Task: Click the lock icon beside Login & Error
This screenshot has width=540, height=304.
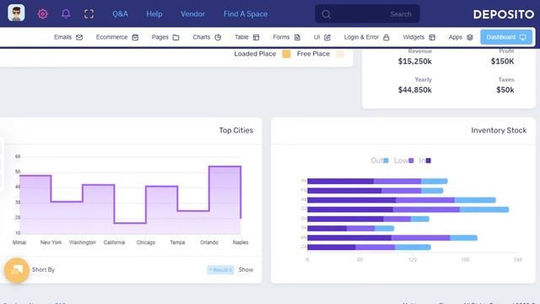Action: click(386, 37)
